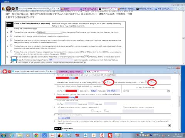Open Internet Explorer from the taskbar

[12, 135]
